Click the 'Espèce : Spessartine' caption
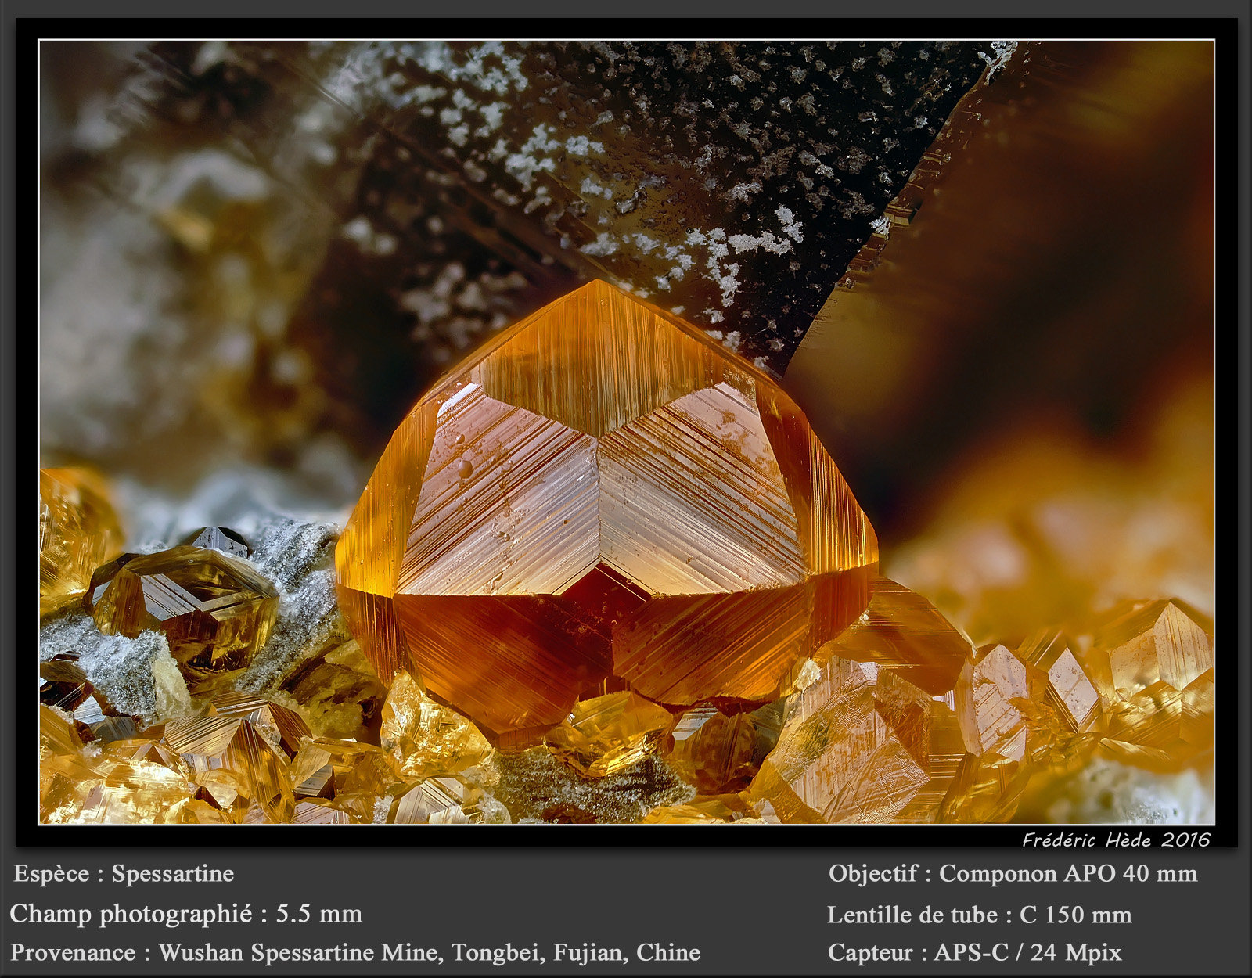 point(124,874)
